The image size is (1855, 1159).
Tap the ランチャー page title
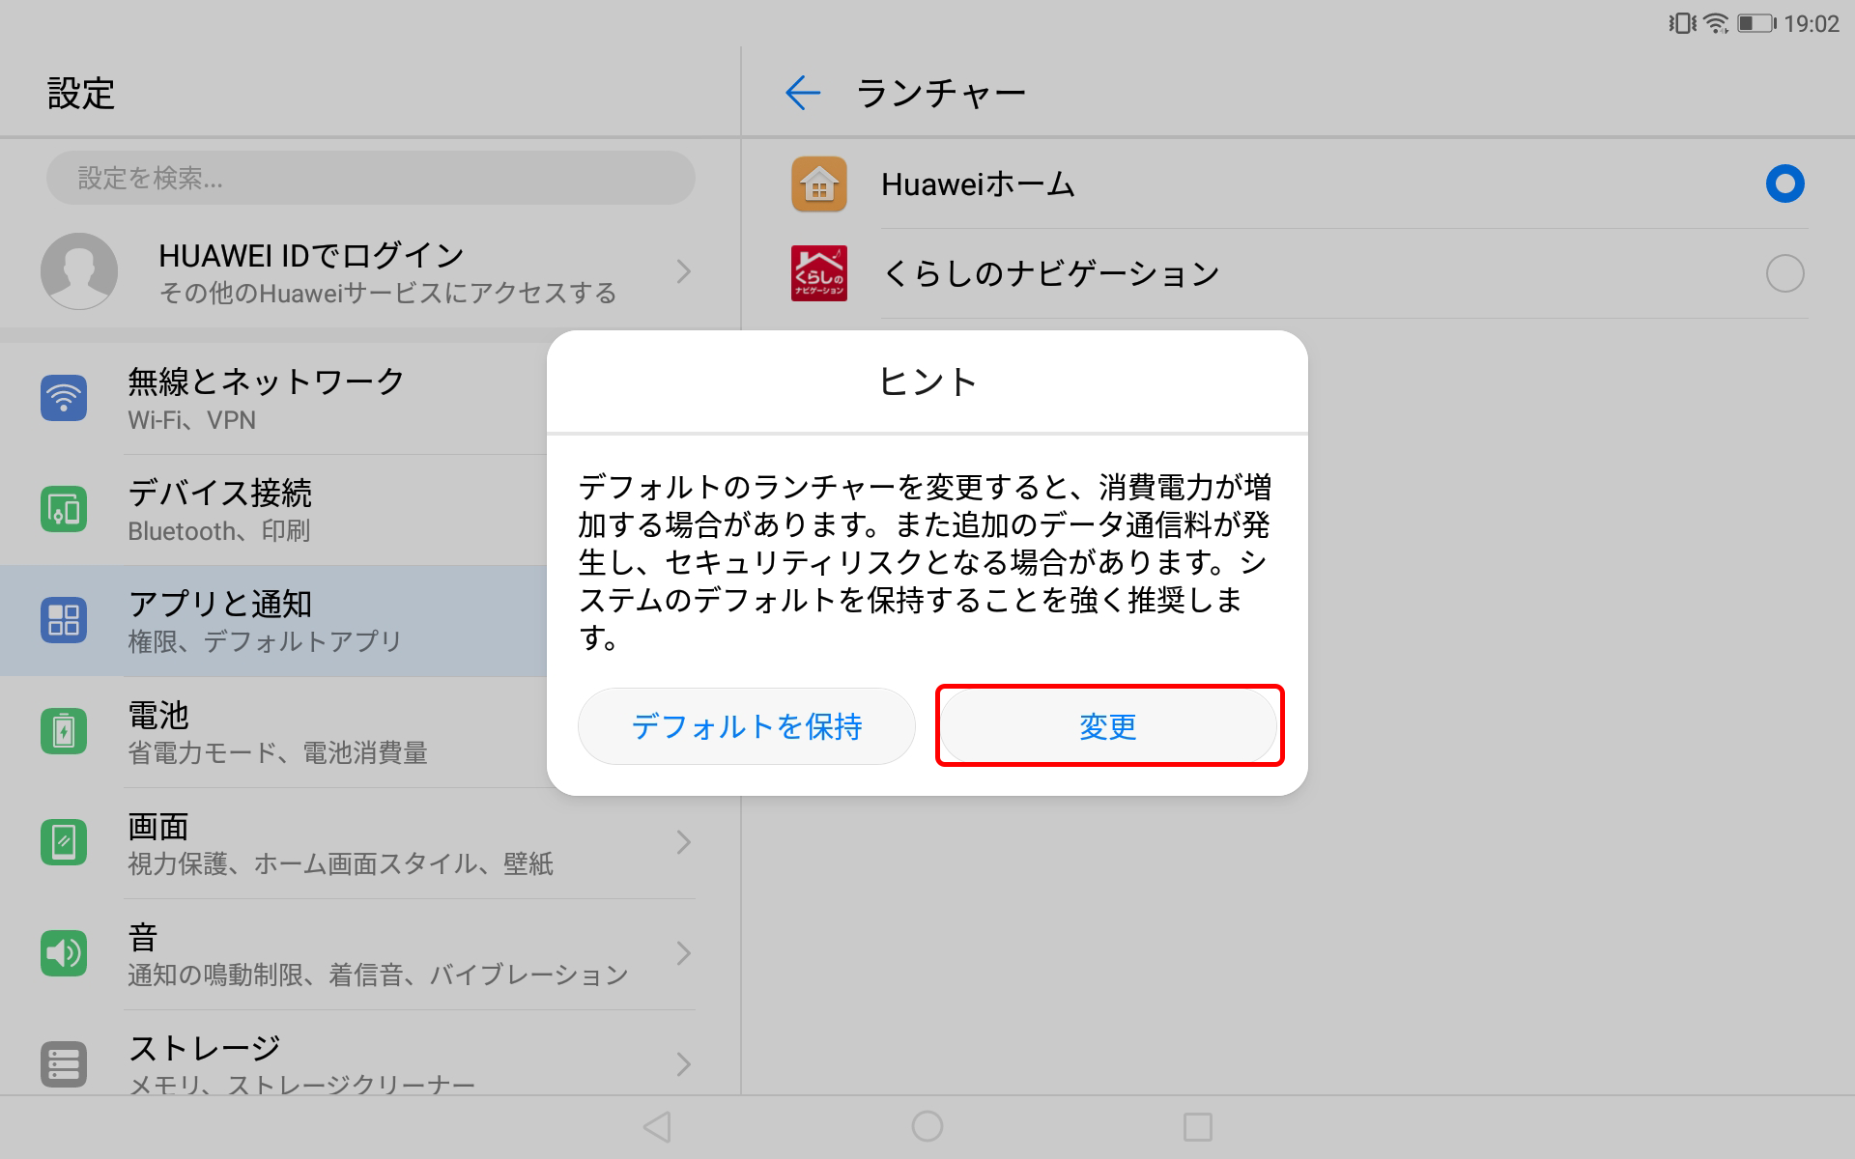click(940, 93)
